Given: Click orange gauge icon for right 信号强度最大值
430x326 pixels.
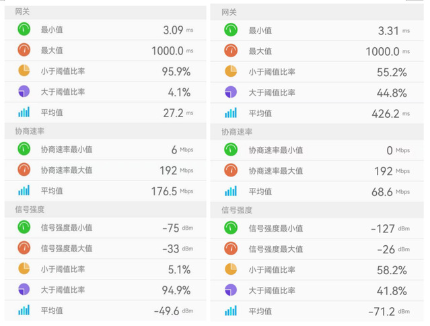Looking at the screenshot, I should pos(231,249).
